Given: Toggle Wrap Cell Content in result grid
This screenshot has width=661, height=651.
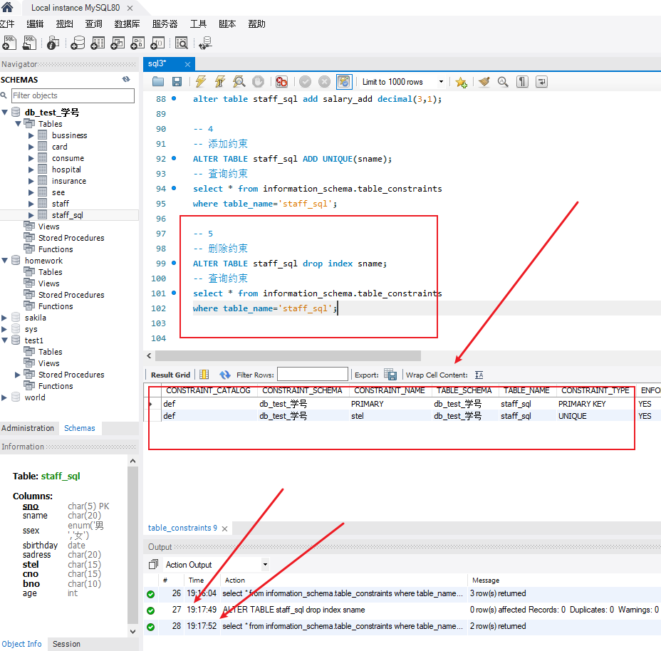Looking at the screenshot, I should pyautogui.click(x=478, y=373).
